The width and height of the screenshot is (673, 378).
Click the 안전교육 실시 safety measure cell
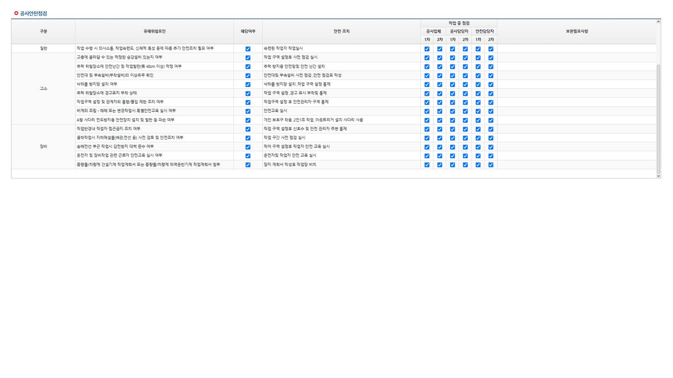pyautogui.click(x=341, y=111)
